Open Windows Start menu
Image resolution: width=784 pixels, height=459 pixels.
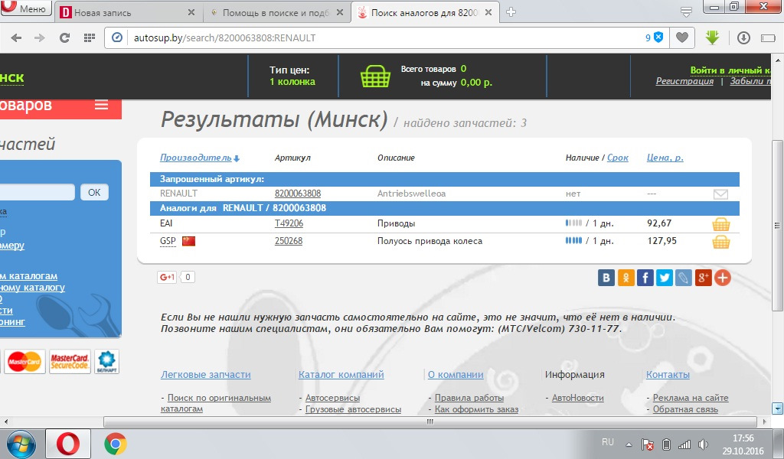click(x=21, y=444)
